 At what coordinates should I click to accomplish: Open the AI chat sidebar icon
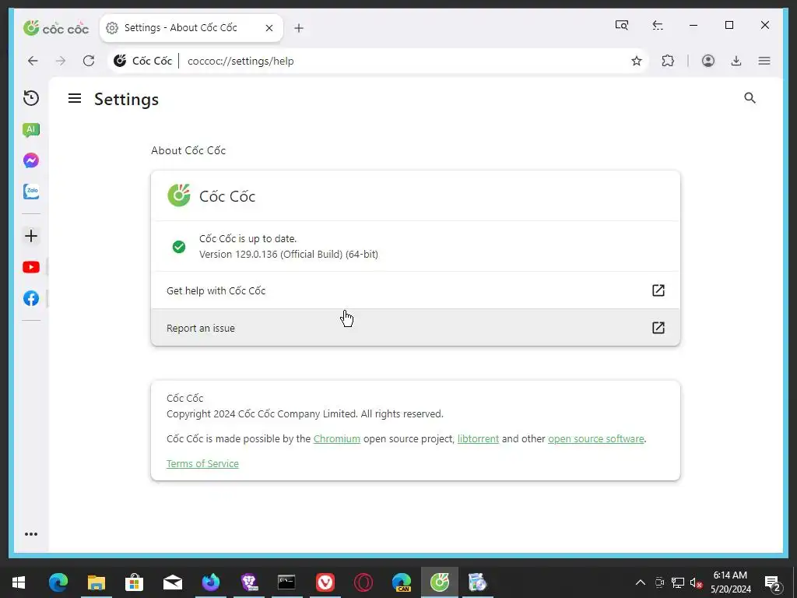(31, 130)
